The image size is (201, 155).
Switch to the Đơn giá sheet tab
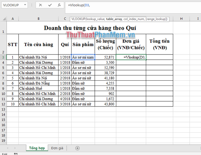tap(57, 148)
